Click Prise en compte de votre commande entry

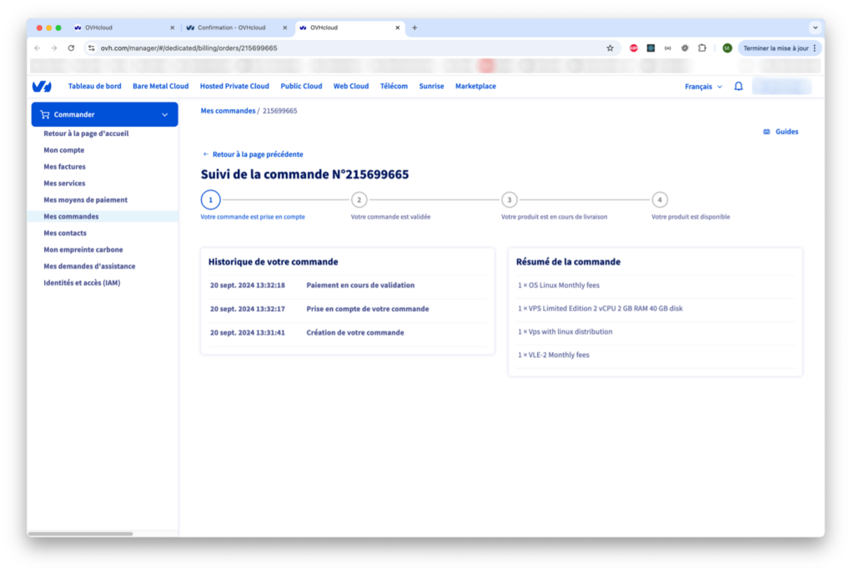click(367, 309)
